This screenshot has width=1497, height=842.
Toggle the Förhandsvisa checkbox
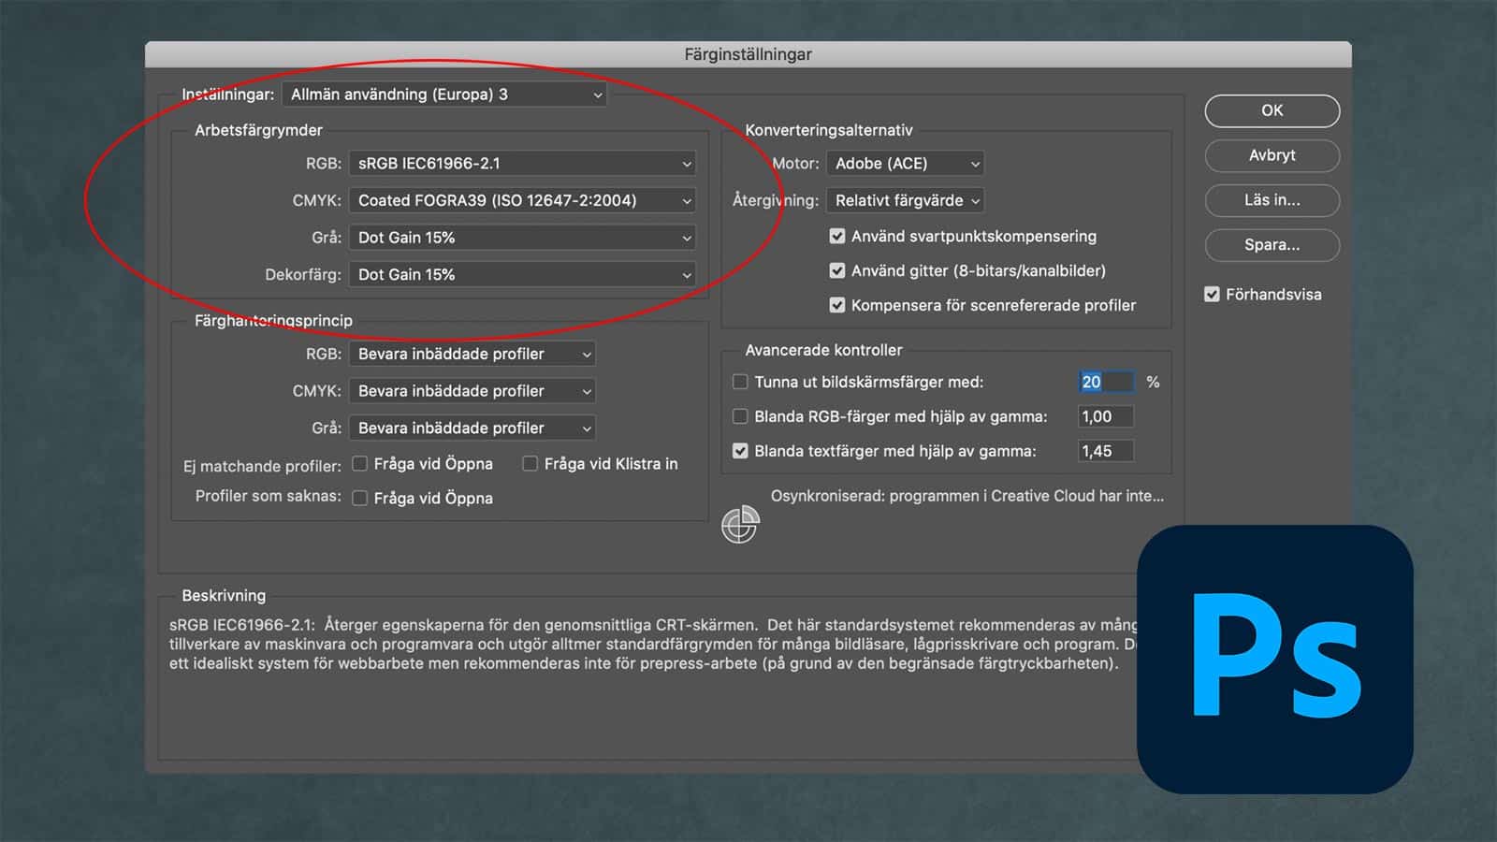pos(1212,295)
